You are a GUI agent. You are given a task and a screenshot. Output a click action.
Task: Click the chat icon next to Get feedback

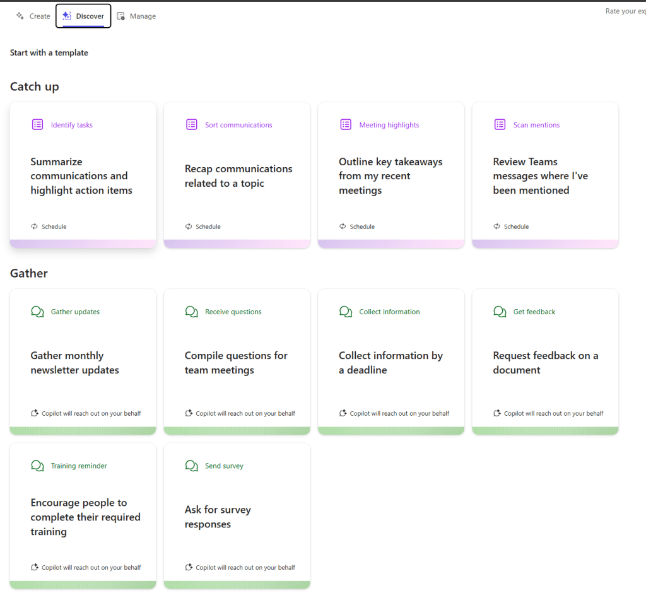click(500, 312)
